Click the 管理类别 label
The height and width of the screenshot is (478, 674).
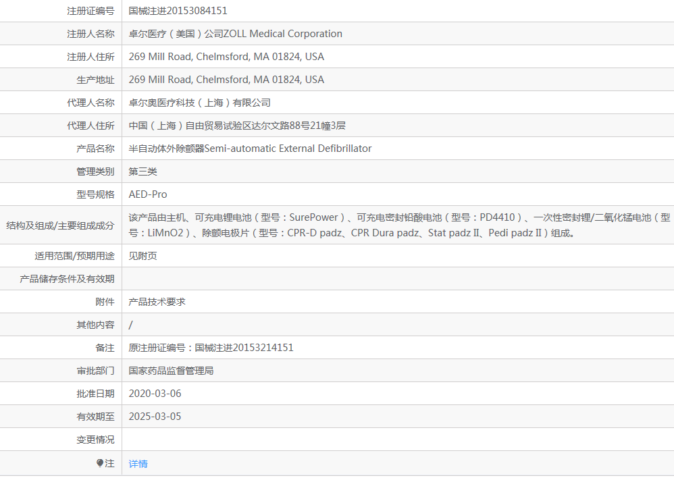click(95, 171)
